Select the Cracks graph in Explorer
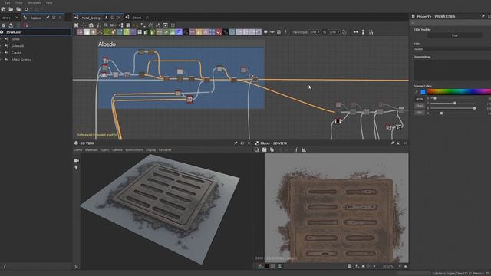The image size is (491, 276). coord(16,53)
